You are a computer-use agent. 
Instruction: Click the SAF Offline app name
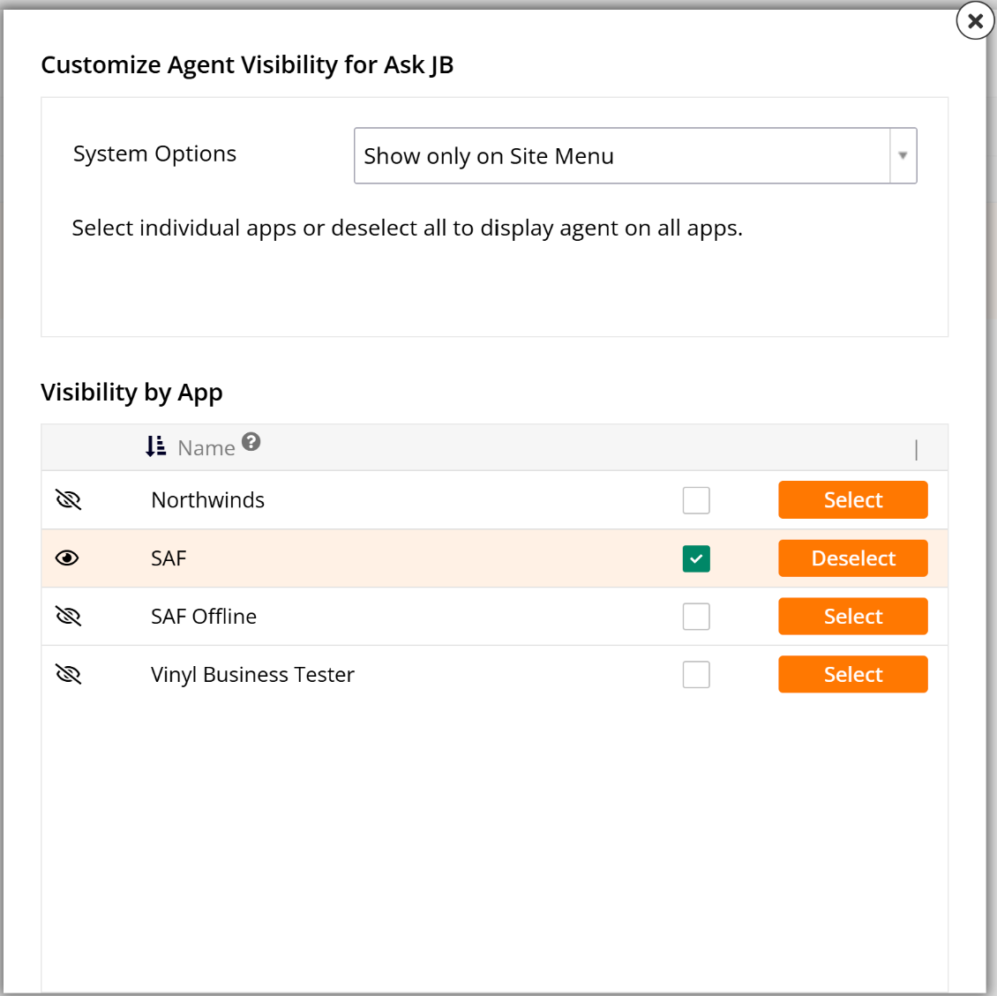pyautogui.click(x=204, y=617)
